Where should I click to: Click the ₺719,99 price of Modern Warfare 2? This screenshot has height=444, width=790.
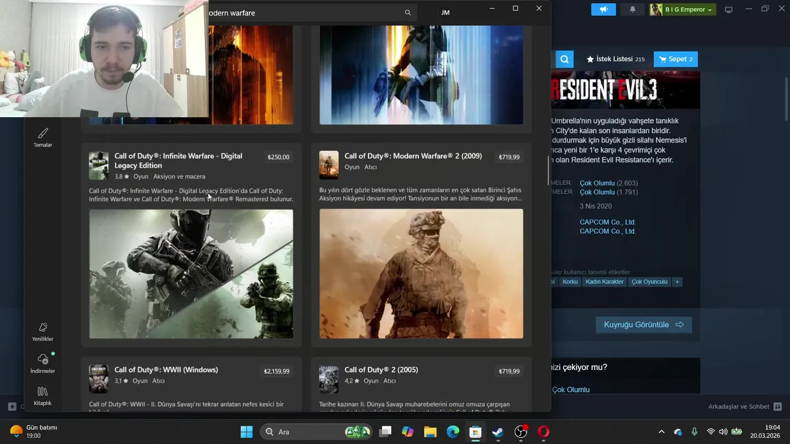point(509,157)
